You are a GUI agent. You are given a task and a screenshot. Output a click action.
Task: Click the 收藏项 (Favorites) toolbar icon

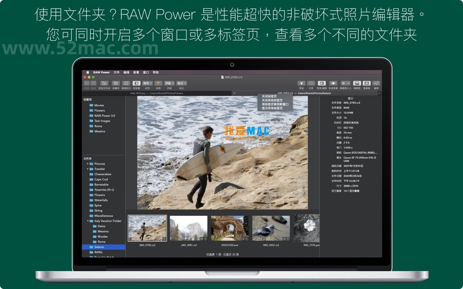116,83
